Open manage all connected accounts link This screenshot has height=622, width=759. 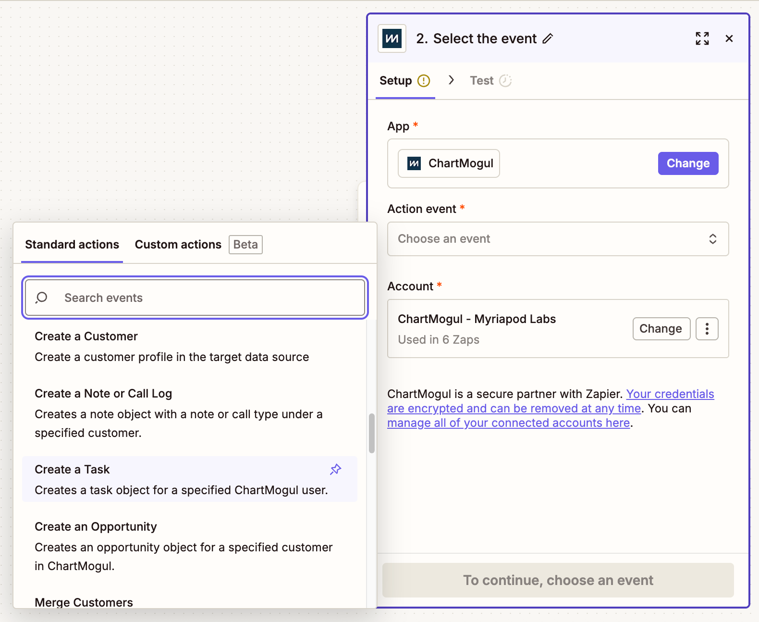pos(509,423)
